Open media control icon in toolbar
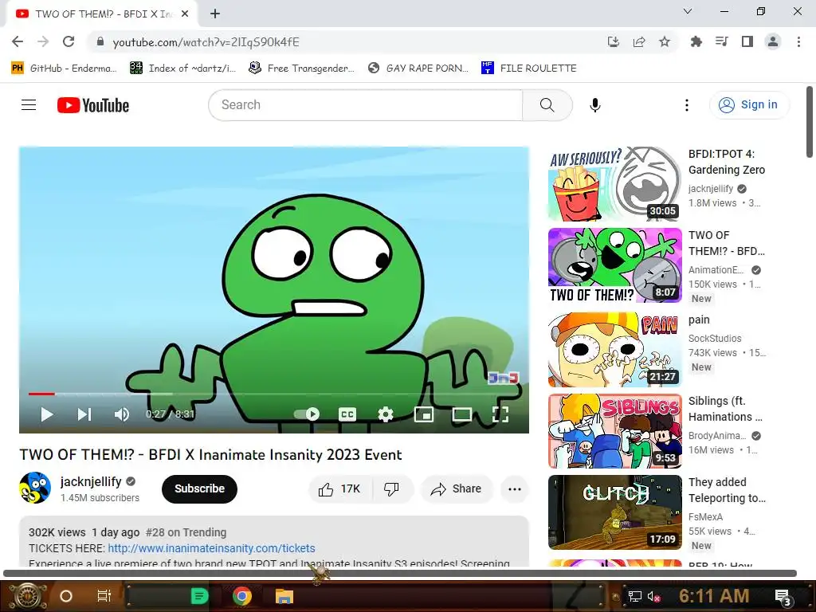 pos(721,41)
